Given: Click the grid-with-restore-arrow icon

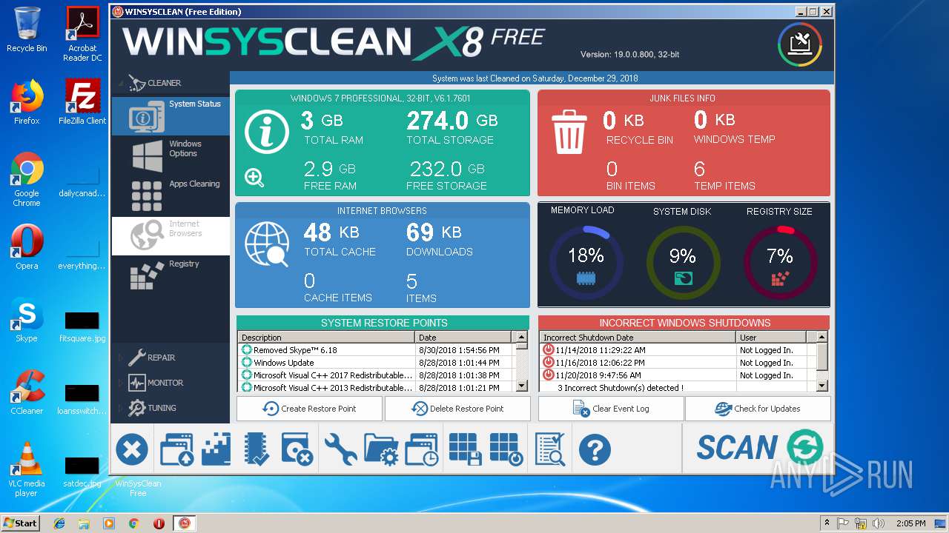Looking at the screenshot, I should tap(507, 449).
